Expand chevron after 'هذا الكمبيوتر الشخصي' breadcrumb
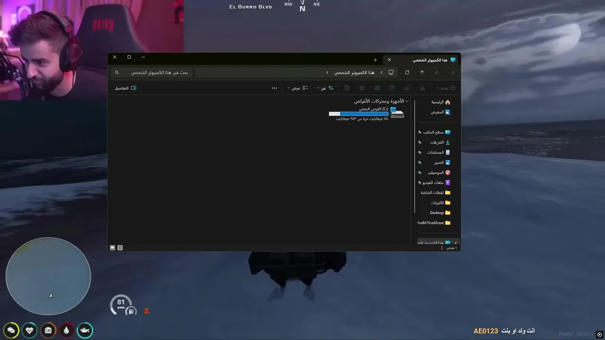This screenshot has height=340, width=605. 327,72
